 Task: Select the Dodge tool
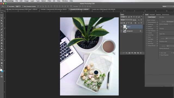[2, 49]
